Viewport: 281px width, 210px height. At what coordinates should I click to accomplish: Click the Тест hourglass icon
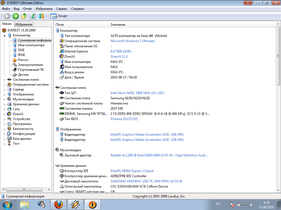pos(9,144)
